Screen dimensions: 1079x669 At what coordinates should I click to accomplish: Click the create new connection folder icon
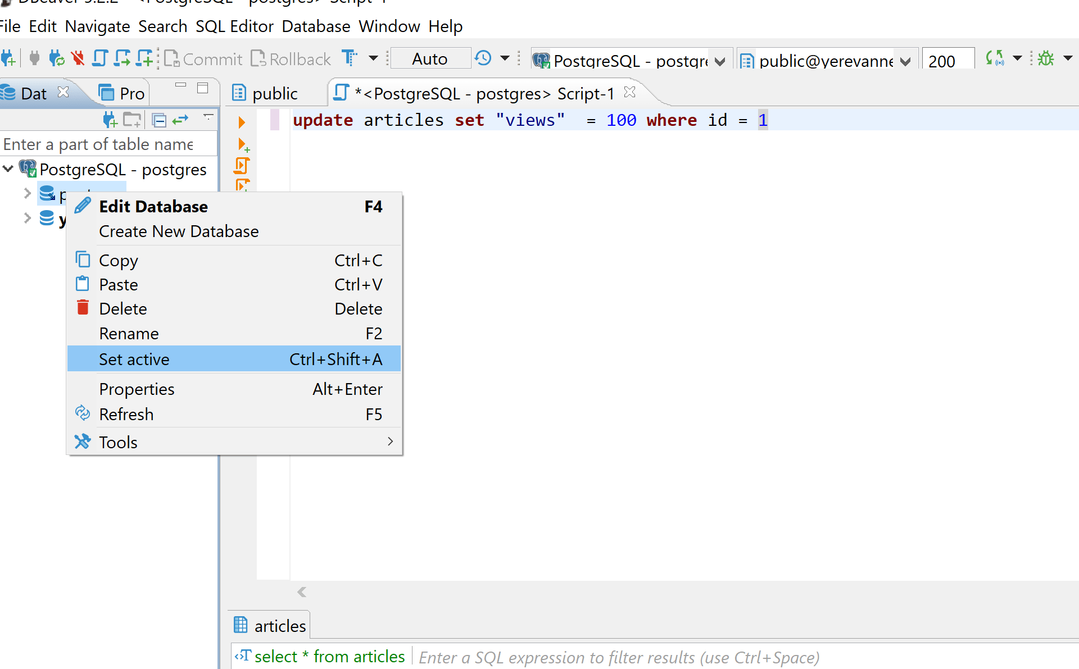click(132, 119)
